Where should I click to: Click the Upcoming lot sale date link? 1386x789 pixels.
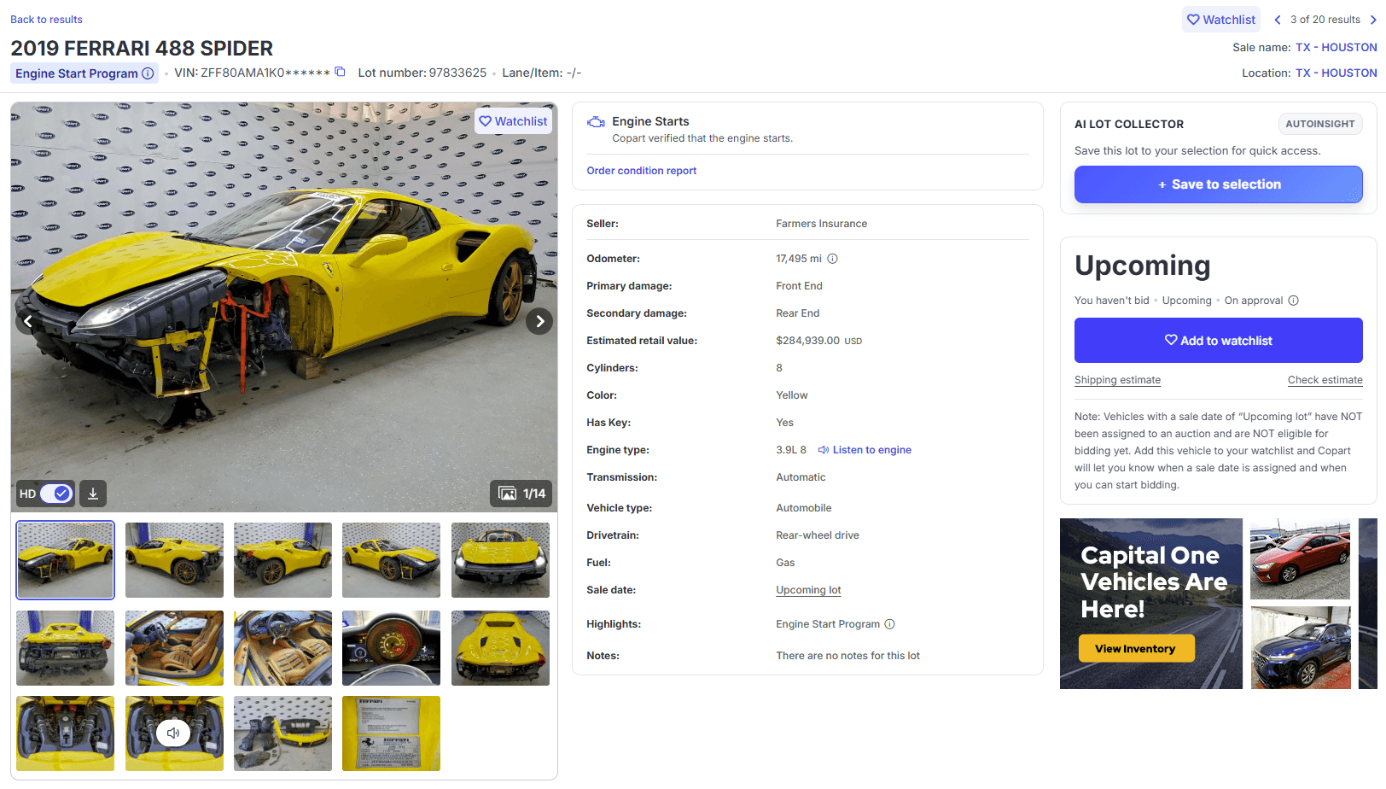click(x=807, y=589)
